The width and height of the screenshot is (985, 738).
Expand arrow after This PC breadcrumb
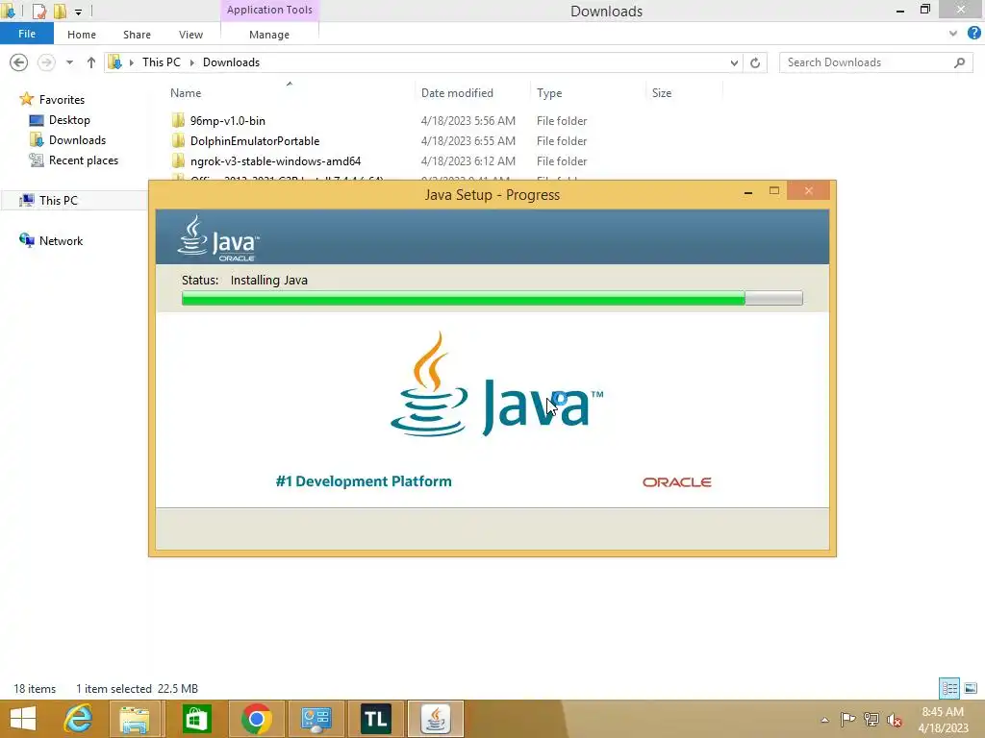click(x=191, y=62)
